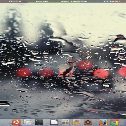Viewport: 126px width, 126px height.
Task: Click the CPU 21% indicator
Action: [x=15, y=1]
